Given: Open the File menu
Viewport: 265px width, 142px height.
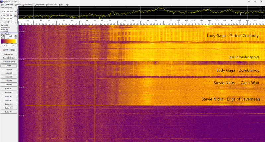Looking at the screenshot, I should tap(2, 5).
